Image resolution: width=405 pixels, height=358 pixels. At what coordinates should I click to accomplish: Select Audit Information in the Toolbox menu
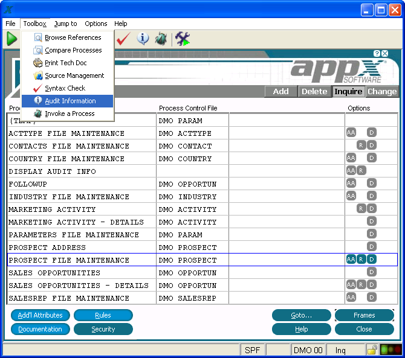[68, 101]
